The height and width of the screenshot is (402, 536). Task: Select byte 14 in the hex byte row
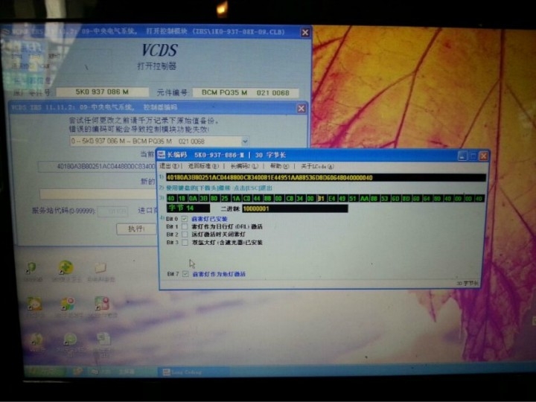point(321,199)
